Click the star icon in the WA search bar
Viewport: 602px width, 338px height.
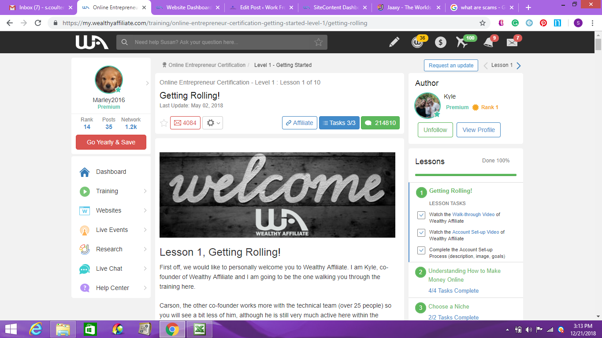[318, 42]
